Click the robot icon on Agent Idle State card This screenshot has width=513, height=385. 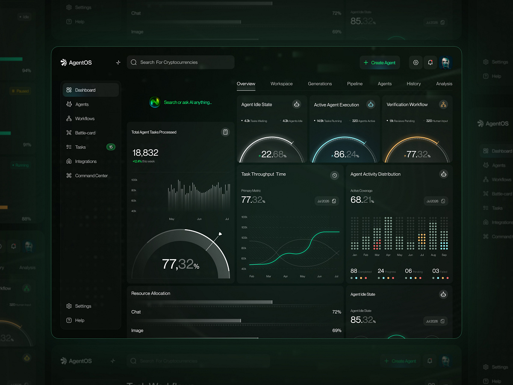coord(297,104)
